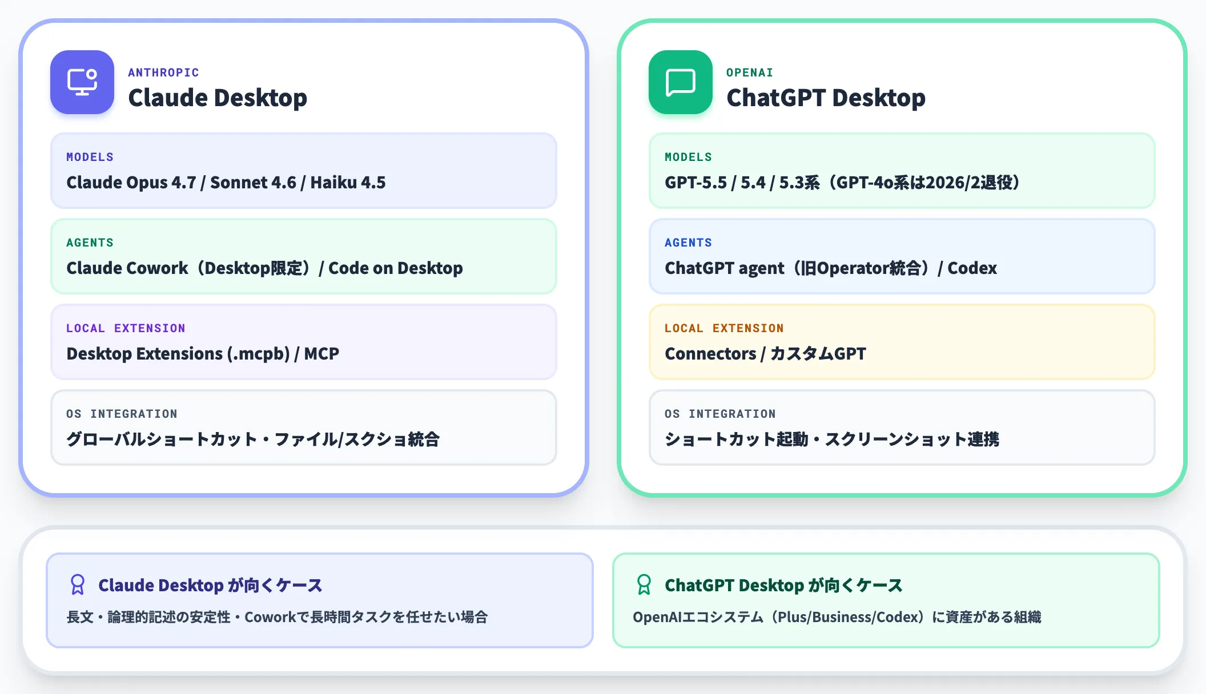Click 'グローバルショートカット・ファイル/スクショ統合'

point(253,439)
